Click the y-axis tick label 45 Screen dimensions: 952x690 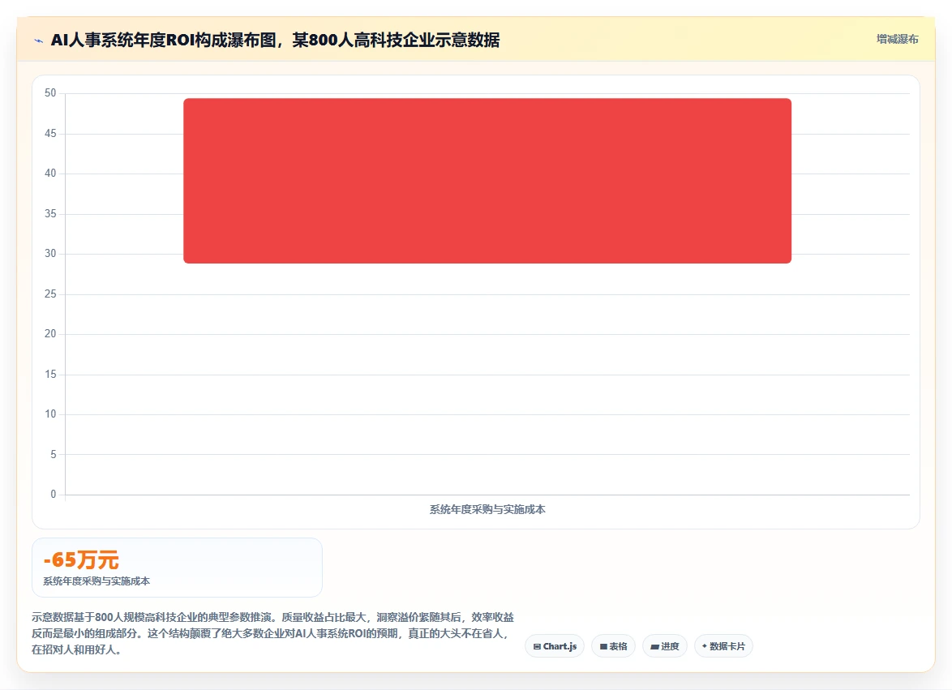coord(50,134)
